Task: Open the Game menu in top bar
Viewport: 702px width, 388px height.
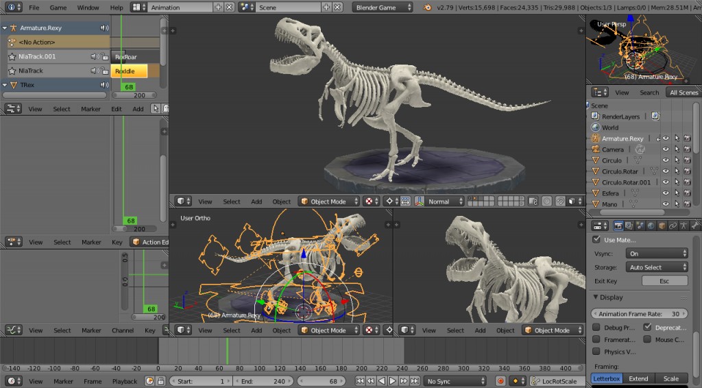Action: coord(58,8)
